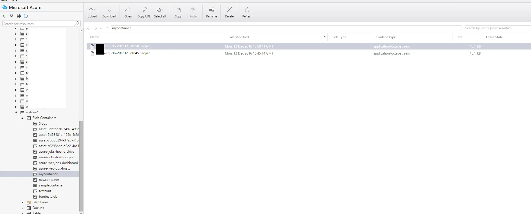Click the file icon of the 201612121650 bacpac

pyautogui.click(x=92, y=46)
